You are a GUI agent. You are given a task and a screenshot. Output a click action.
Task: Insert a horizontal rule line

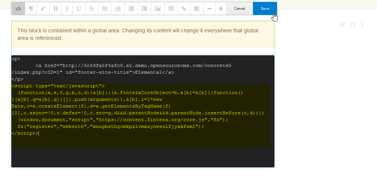pyautogui.click(x=209, y=8)
